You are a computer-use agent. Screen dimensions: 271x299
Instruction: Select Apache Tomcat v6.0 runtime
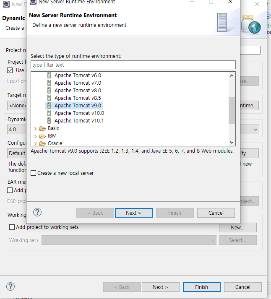tap(78, 75)
